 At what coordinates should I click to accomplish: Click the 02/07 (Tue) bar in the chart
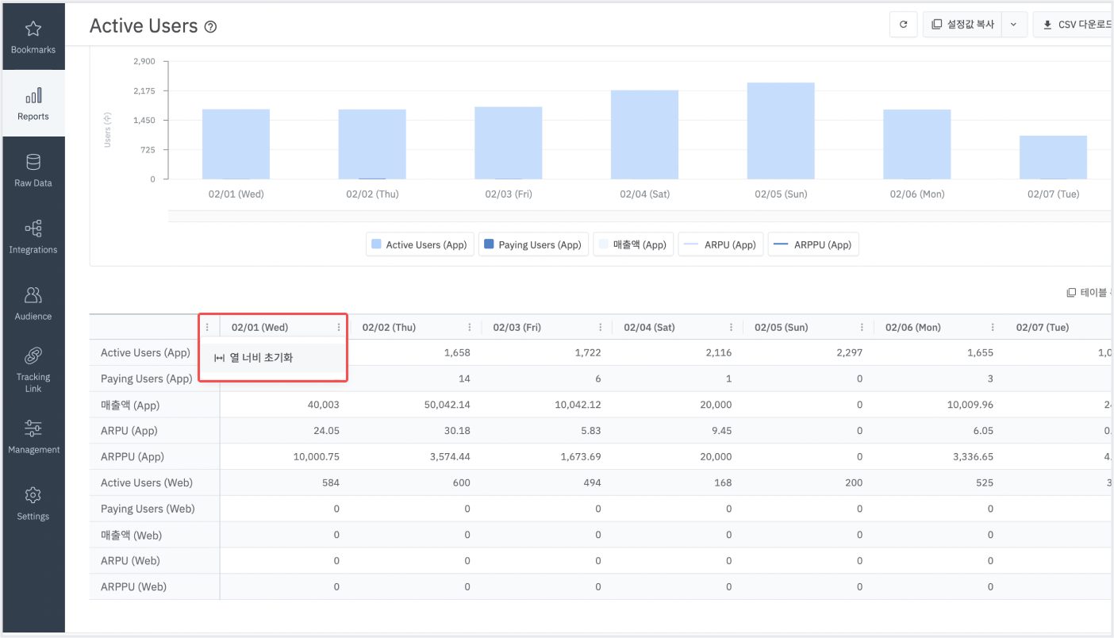pos(1053,157)
